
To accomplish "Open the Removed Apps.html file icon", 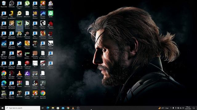I will [x=43, y=95].
